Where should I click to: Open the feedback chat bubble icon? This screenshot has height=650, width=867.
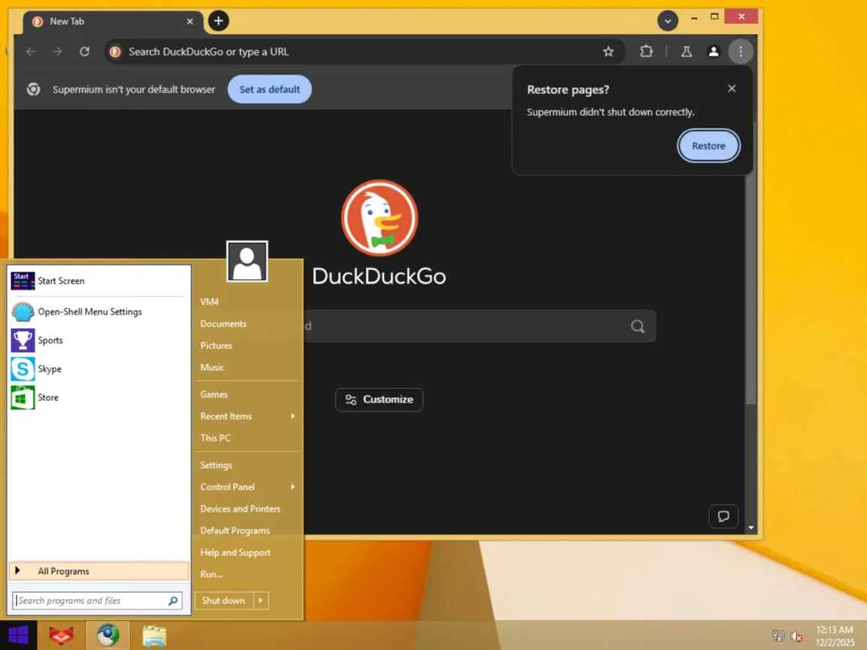coord(723,516)
